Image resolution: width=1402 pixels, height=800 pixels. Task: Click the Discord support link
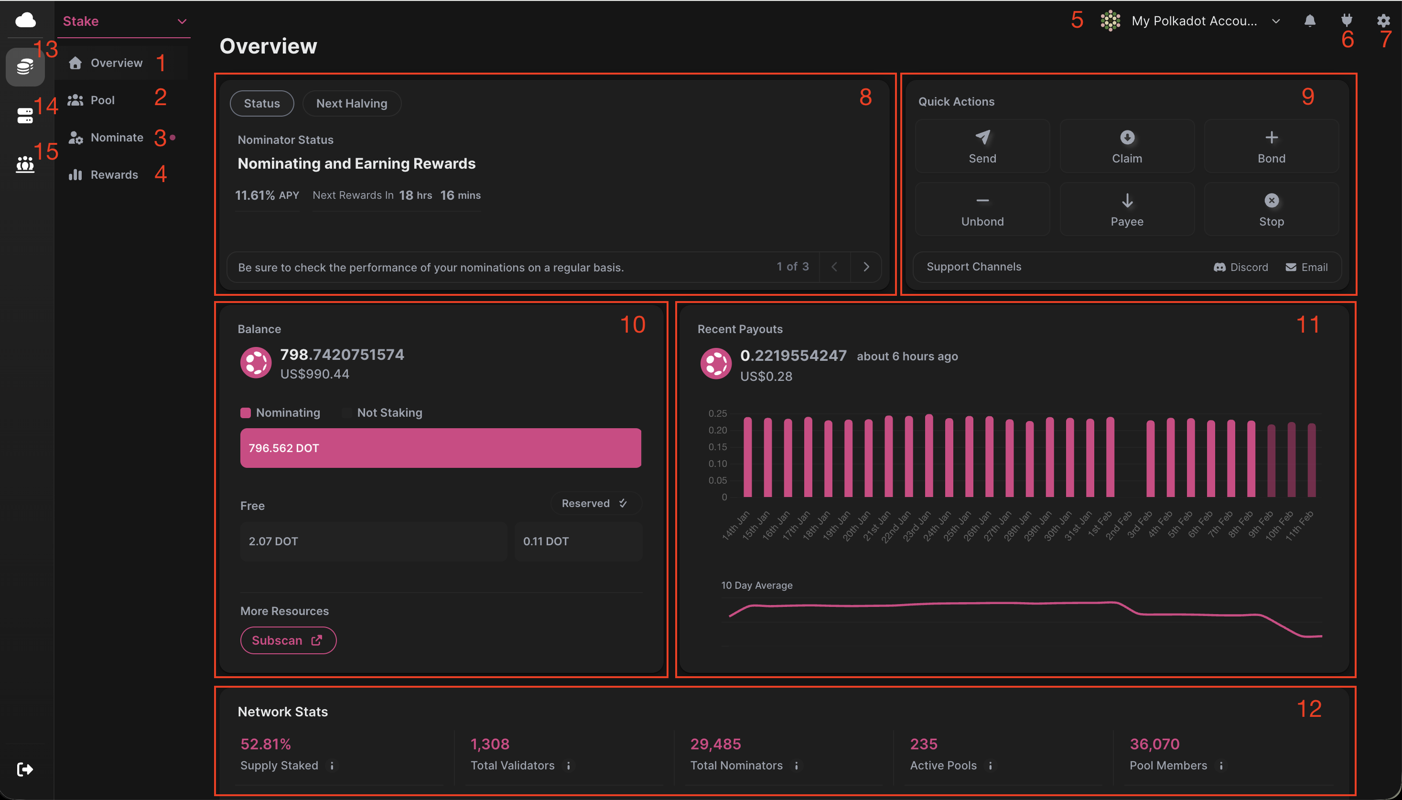[x=1241, y=267]
